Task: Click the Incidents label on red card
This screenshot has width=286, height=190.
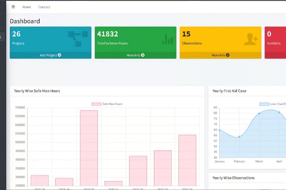Action: pos(274,43)
